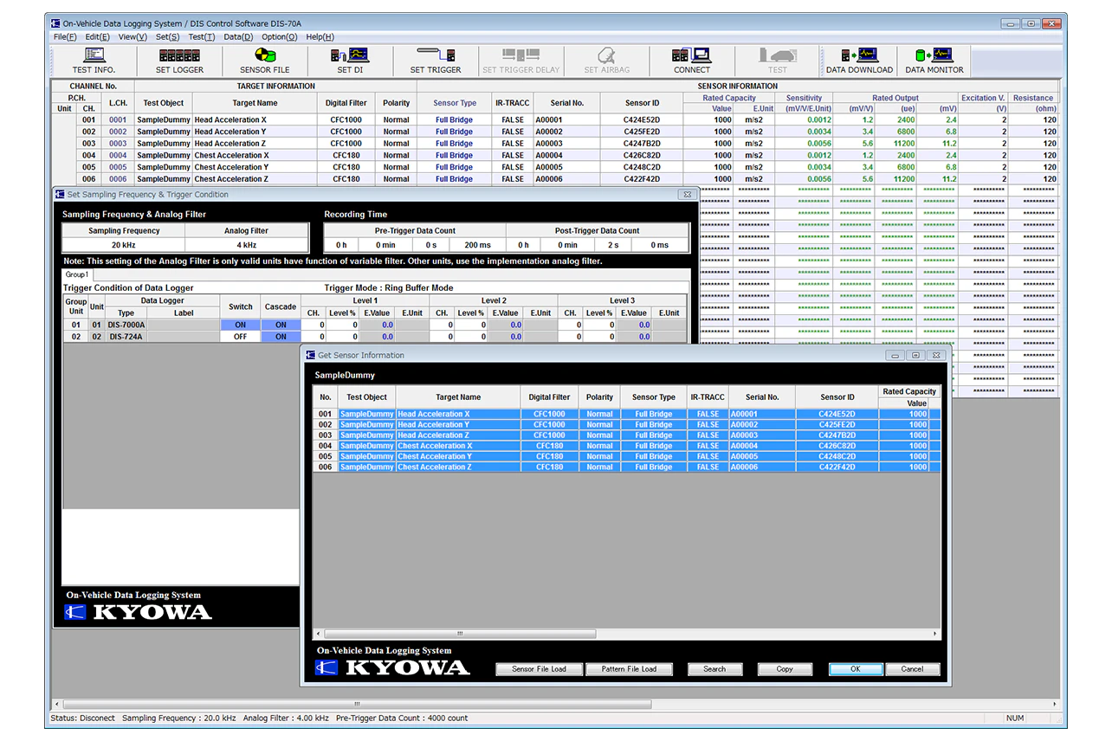Click the Sensor File Load button
1112x741 pixels.
point(539,669)
